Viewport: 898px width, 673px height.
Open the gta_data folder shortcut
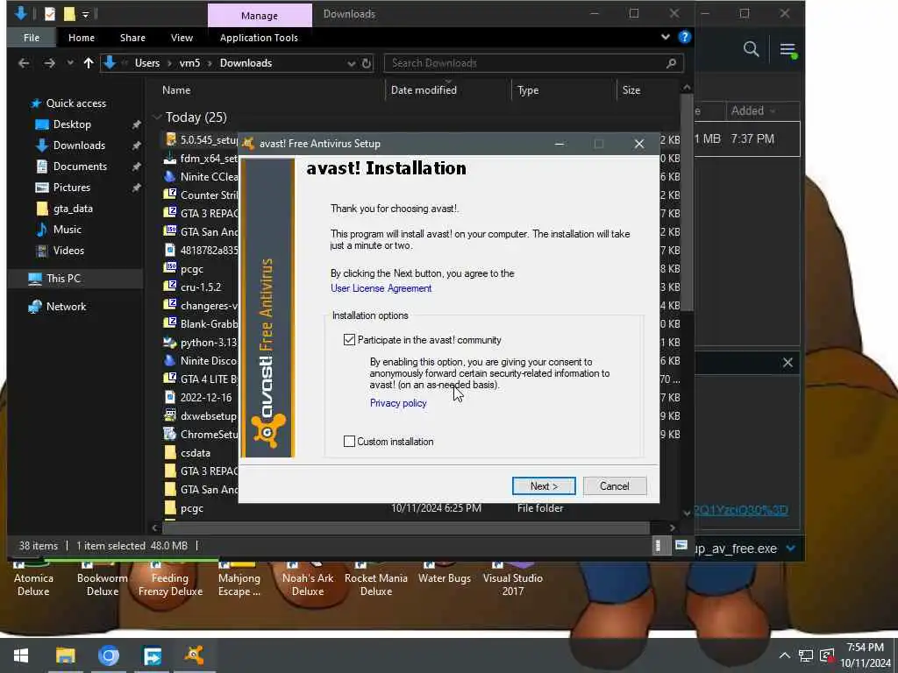73,209
